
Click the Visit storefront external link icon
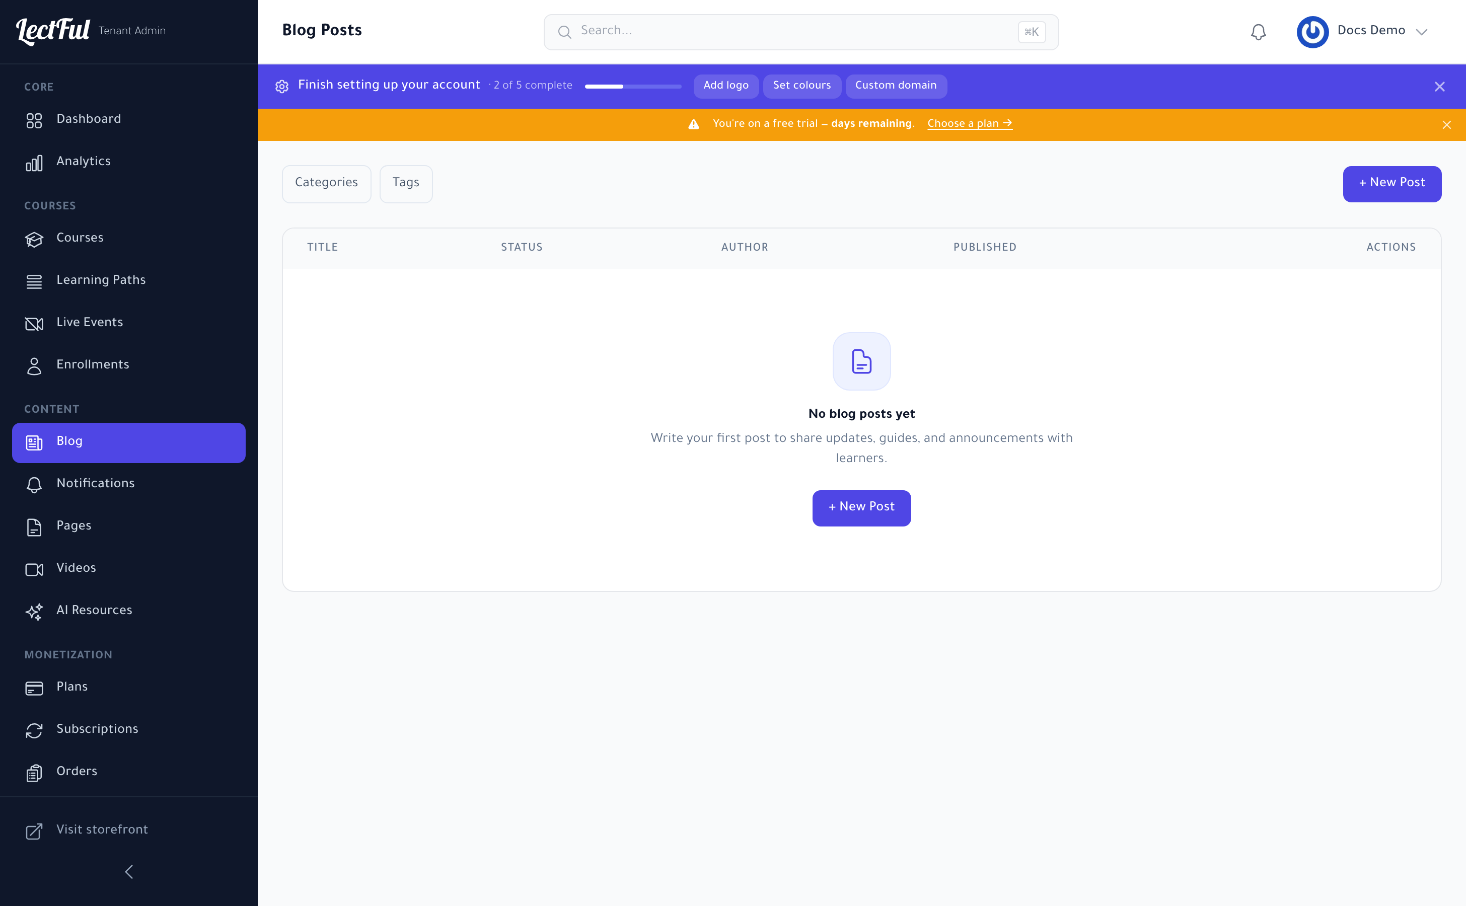(x=34, y=831)
